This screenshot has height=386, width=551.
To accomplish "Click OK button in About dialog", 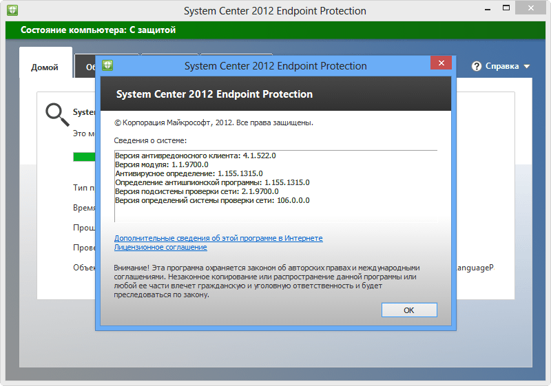I will [x=409, y=310].
